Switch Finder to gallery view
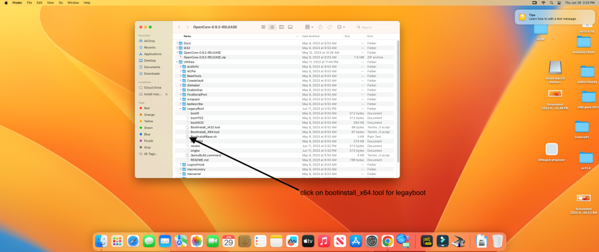This screenshot has width=599, height=252. click(291, 27)
